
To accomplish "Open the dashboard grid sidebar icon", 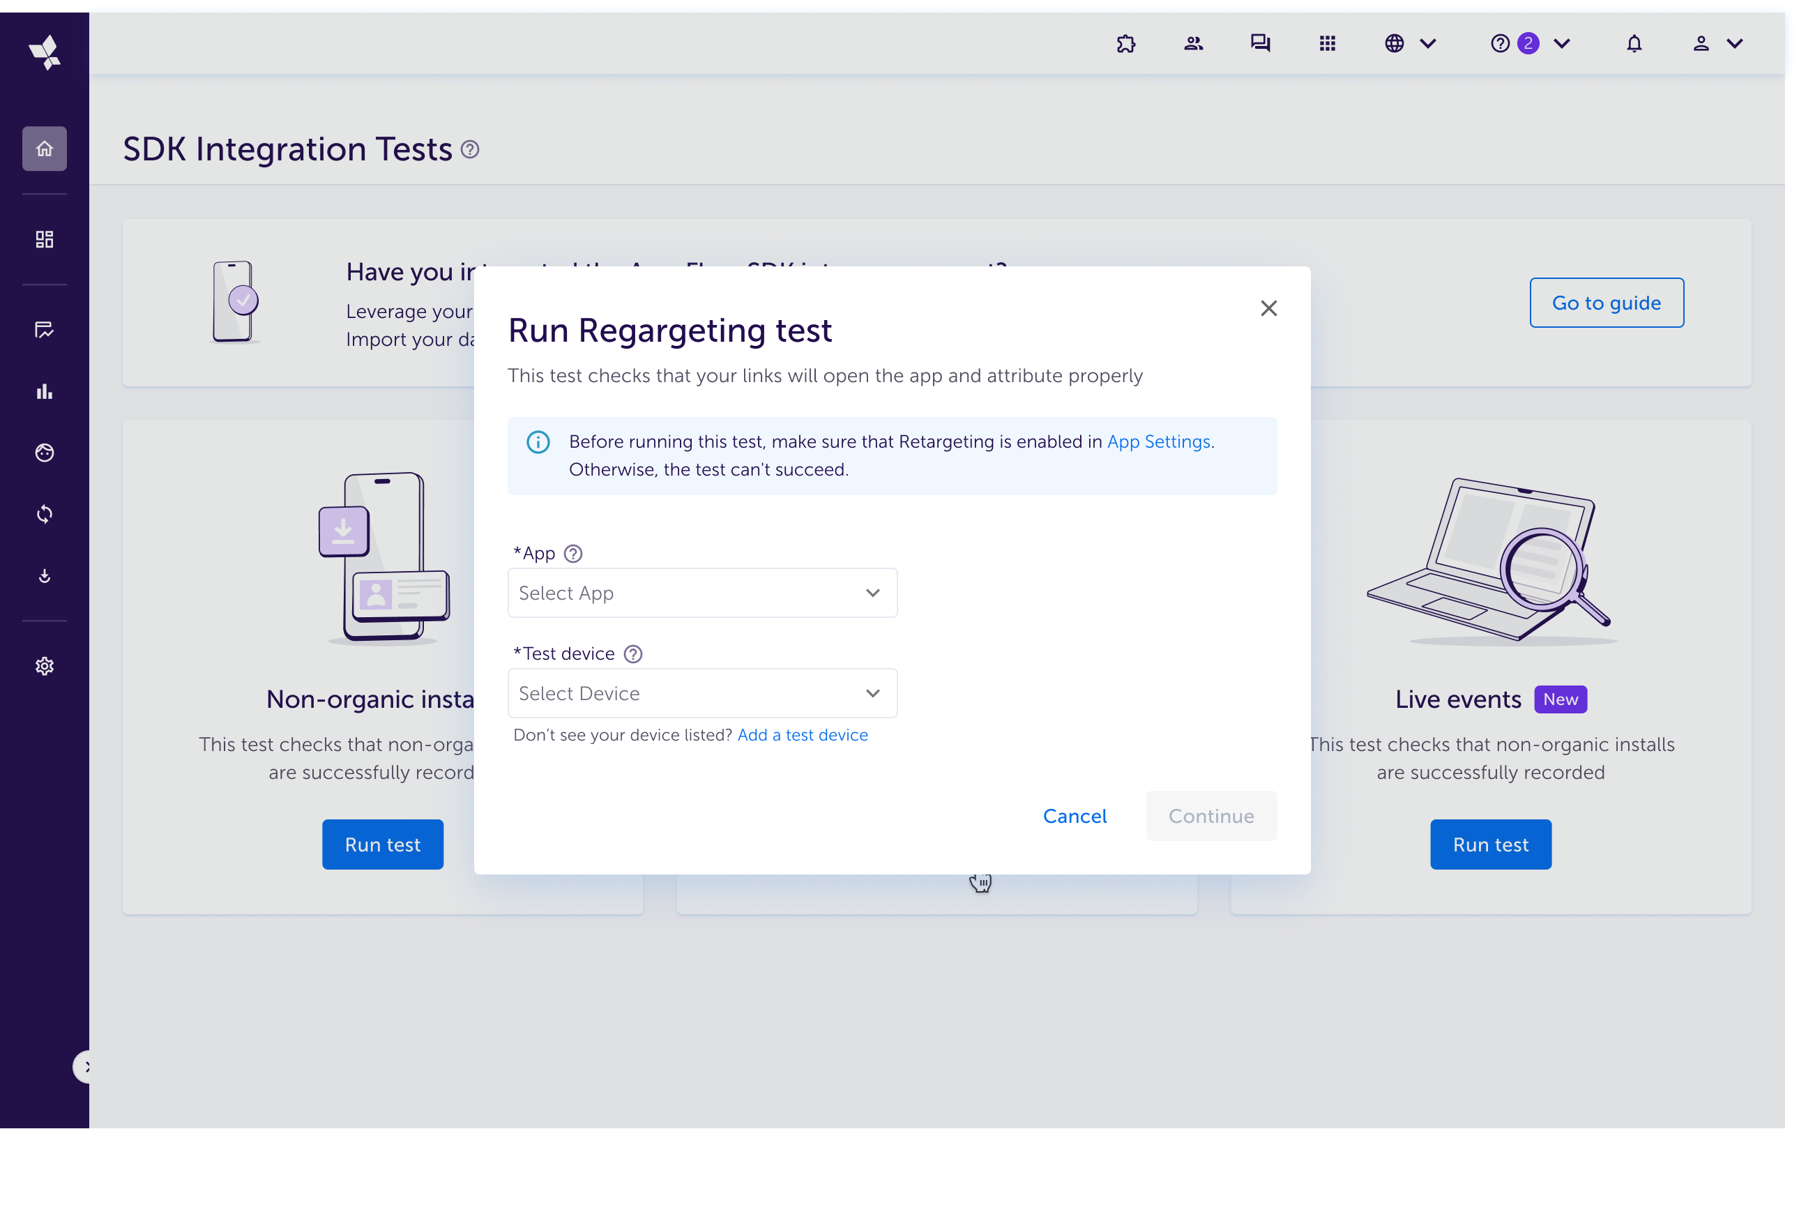I will [x=44, y=240].
